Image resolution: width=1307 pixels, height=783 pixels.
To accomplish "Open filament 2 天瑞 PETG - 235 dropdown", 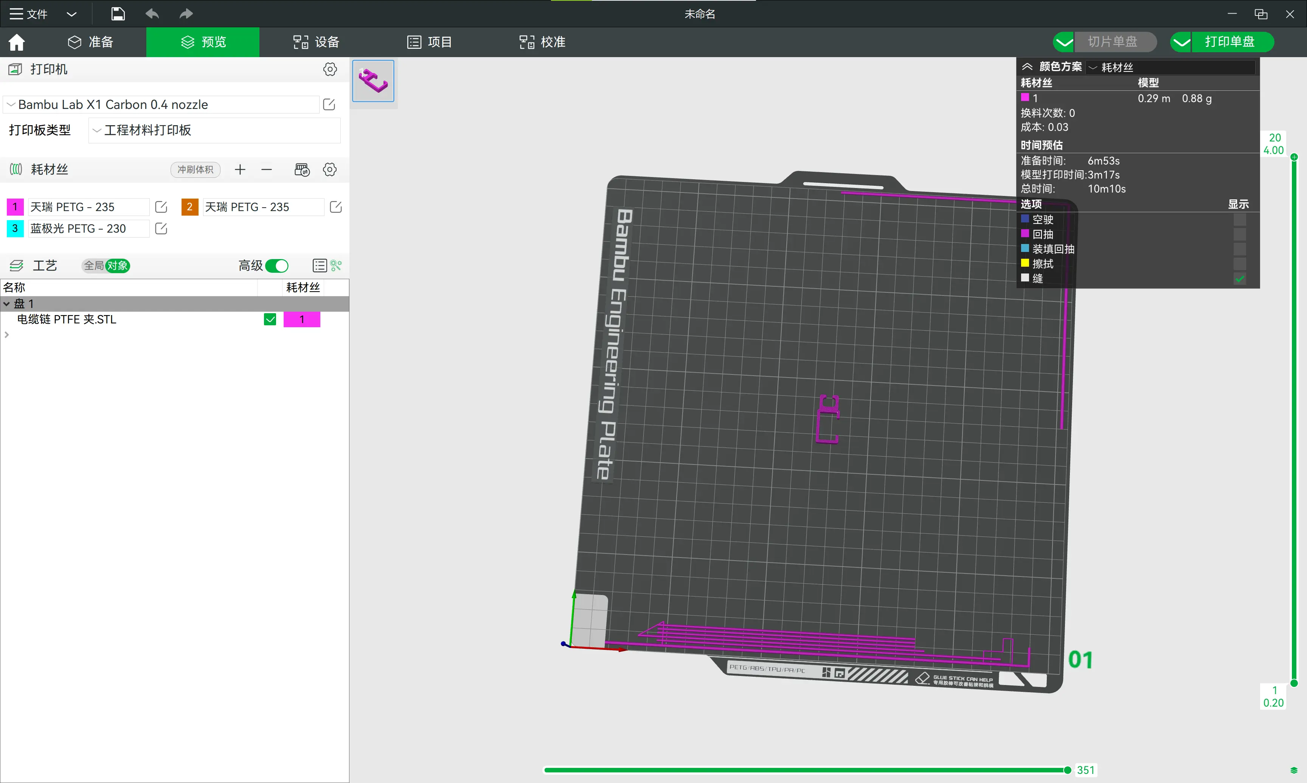I will (x=263, y=207).
